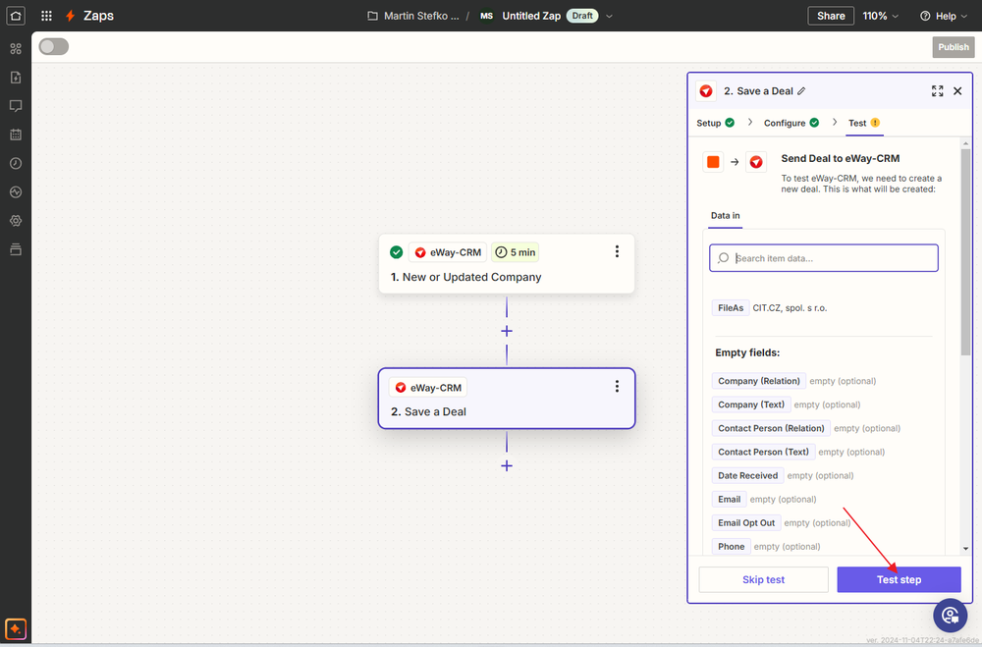Viewport: 982px width, 647px height.
Task: Click the Email Opt Out field label
Action: click(746, 523)
